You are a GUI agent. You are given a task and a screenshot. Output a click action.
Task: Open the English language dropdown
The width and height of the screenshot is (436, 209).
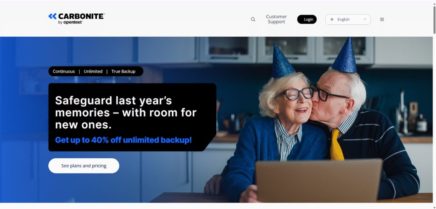pos(348,20)
